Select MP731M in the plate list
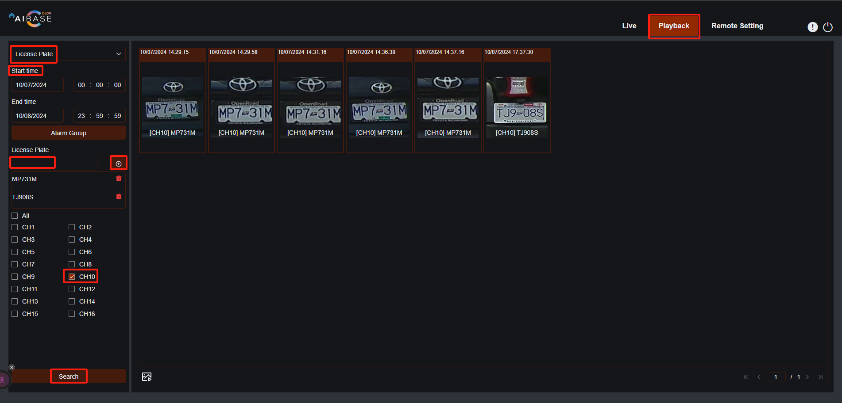842x403 pixels. pyautogui.click(x=24, y=179)
